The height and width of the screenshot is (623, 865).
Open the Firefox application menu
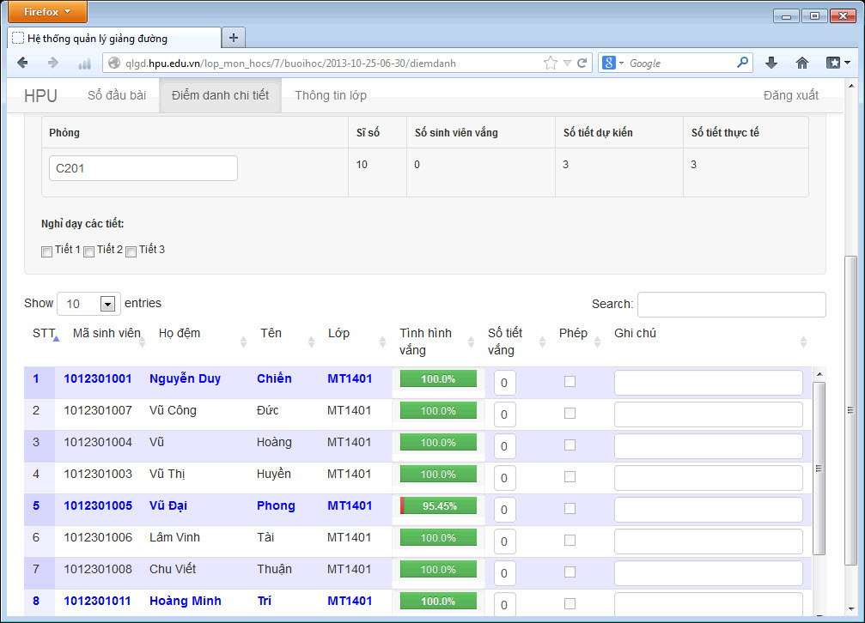tap(44, 12)
